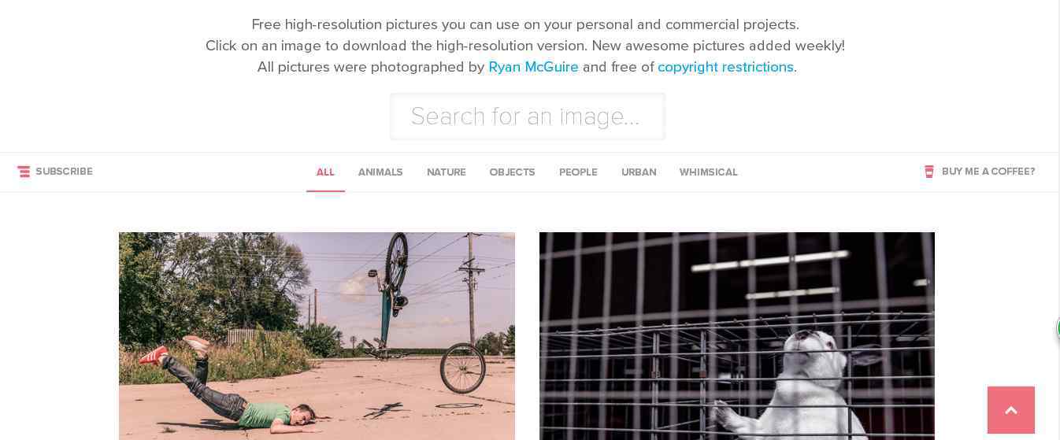Viewport: 1060px width, 440px height.
Task: Open the URBAN category
Action: pyautogui.click(x=639, y=172)
